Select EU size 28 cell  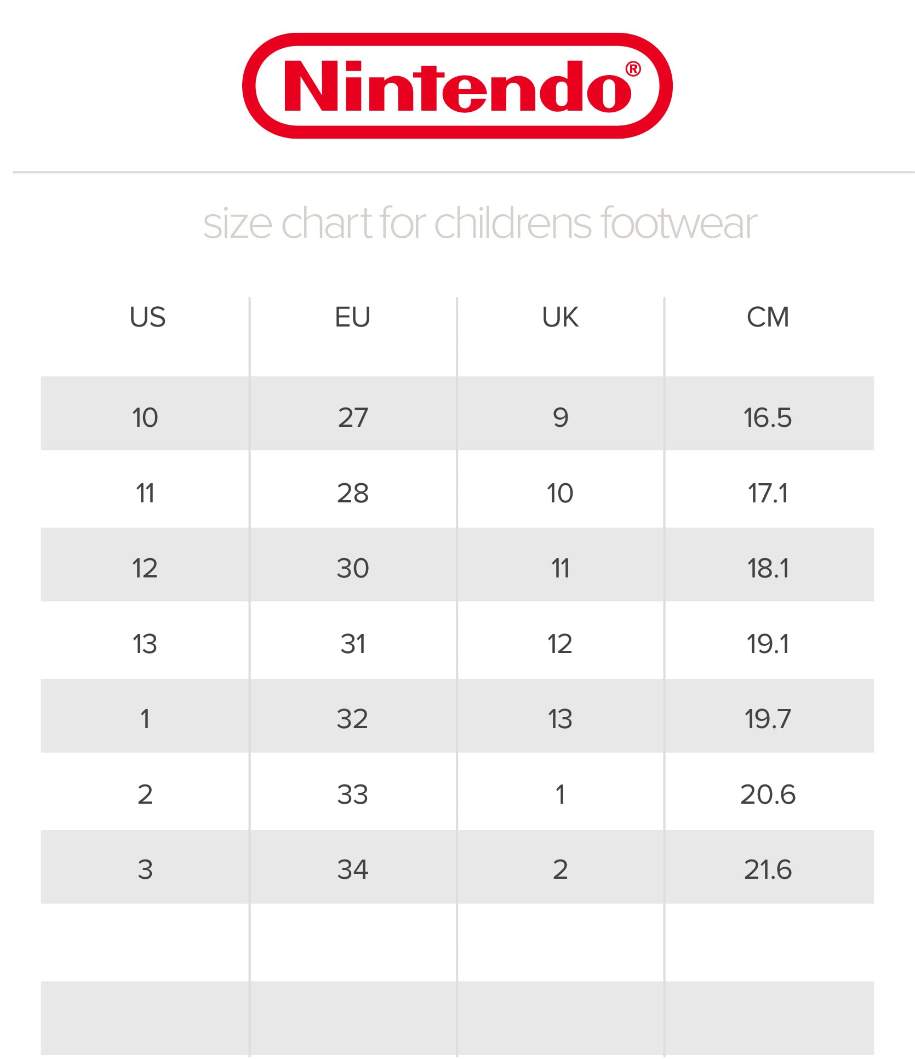click(x=352, y=493)
